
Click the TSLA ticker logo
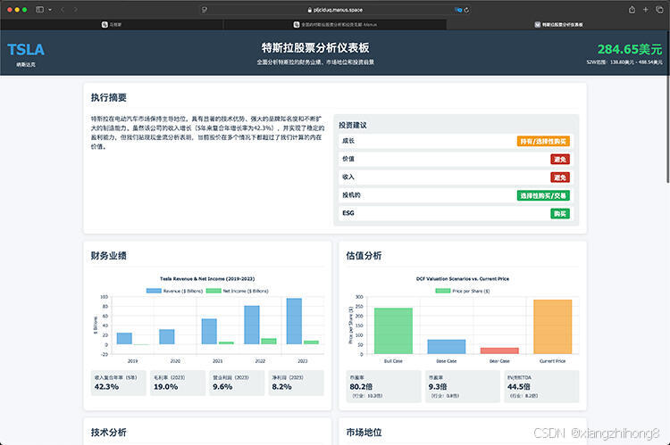[26, 49]
